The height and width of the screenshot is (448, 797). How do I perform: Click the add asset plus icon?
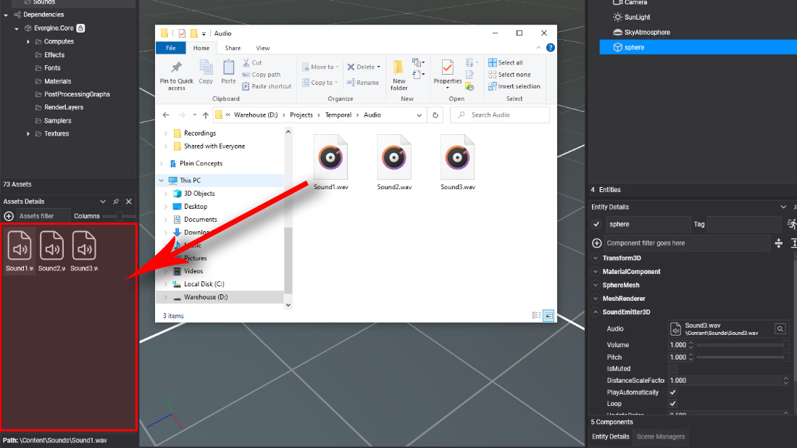[9, 216]
